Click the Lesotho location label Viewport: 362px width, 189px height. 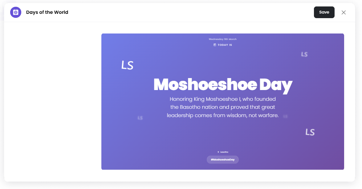click(x=224, y=152)
